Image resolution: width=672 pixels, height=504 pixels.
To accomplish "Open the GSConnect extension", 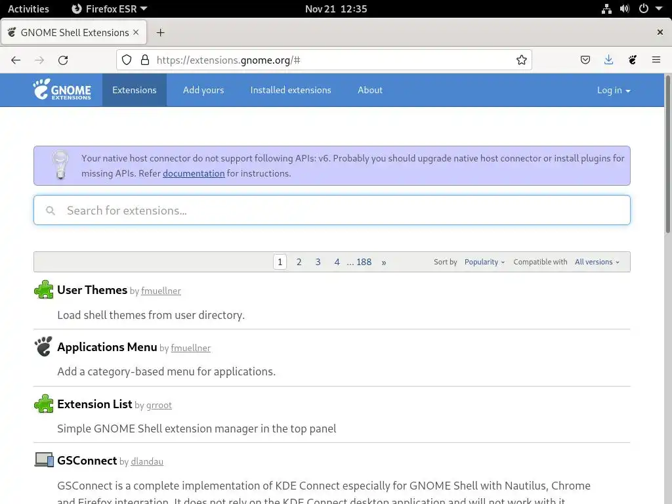I will [87, 460].
